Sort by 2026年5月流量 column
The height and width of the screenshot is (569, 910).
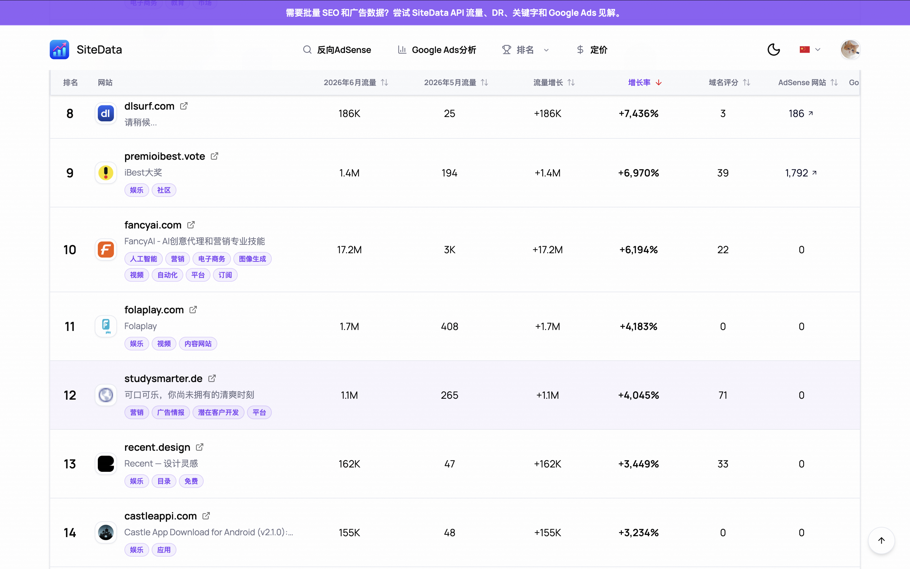[456, 82]
